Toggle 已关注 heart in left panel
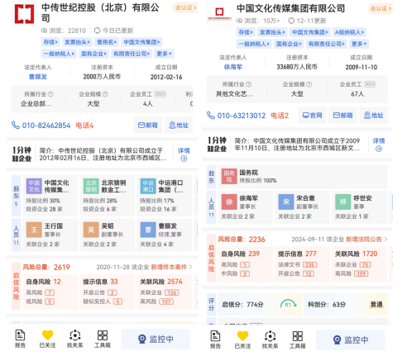This screenshot has height=356, width=407. click(x=47, y=339)
